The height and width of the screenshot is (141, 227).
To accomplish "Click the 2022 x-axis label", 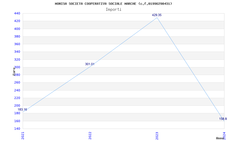I will pos(90,135).
